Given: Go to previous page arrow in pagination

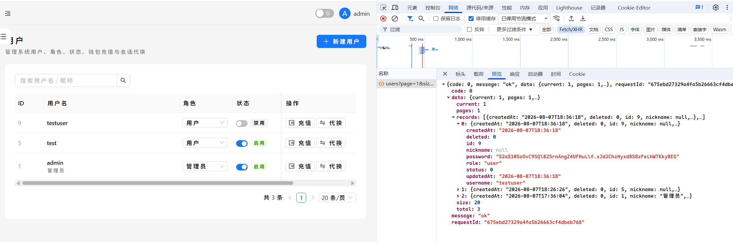Looking at the screenshot, I should click(290, 198).
